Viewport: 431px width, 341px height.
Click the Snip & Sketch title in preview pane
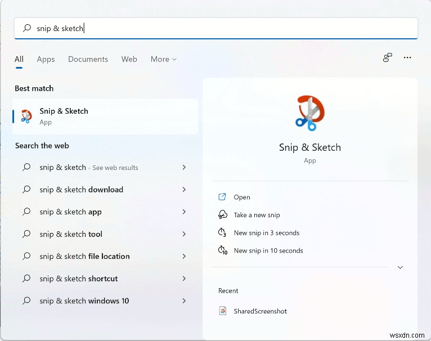pos(310,147)
